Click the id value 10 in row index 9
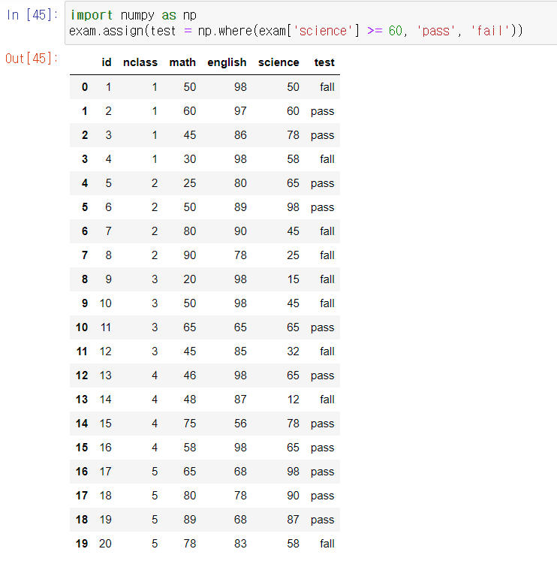 (x=106, y=303)
